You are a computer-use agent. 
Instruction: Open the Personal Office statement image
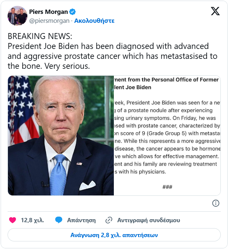point(167,136)
